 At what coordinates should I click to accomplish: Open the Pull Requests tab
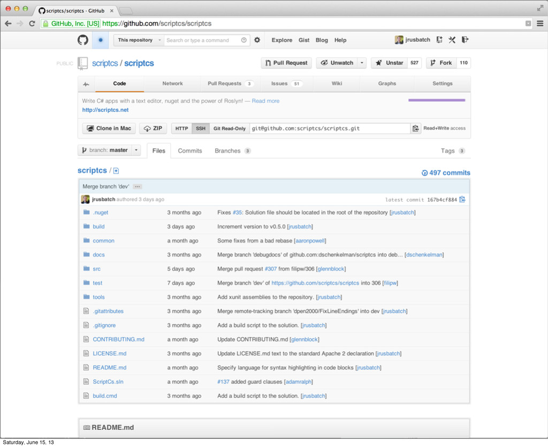(230, 84)
